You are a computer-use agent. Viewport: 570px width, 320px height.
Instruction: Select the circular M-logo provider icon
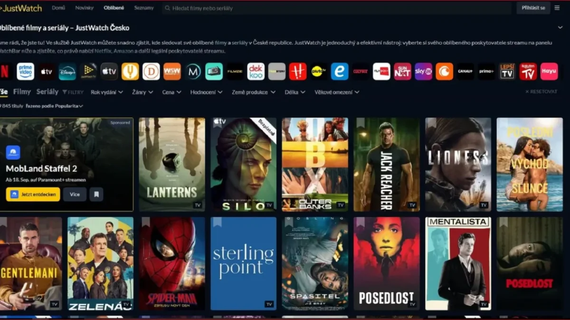(x=193, y=72)
